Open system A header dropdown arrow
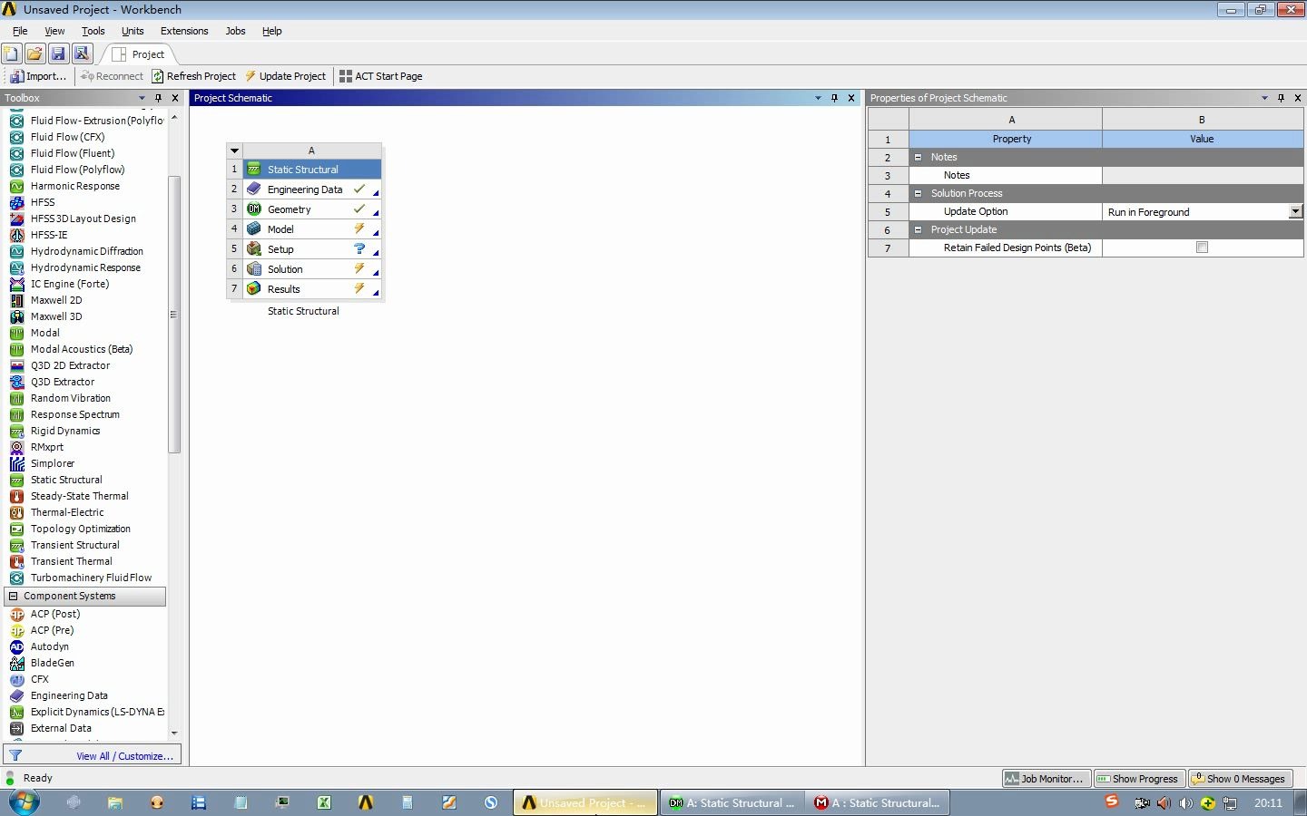The image size is (1307, 816). (234, 151)
